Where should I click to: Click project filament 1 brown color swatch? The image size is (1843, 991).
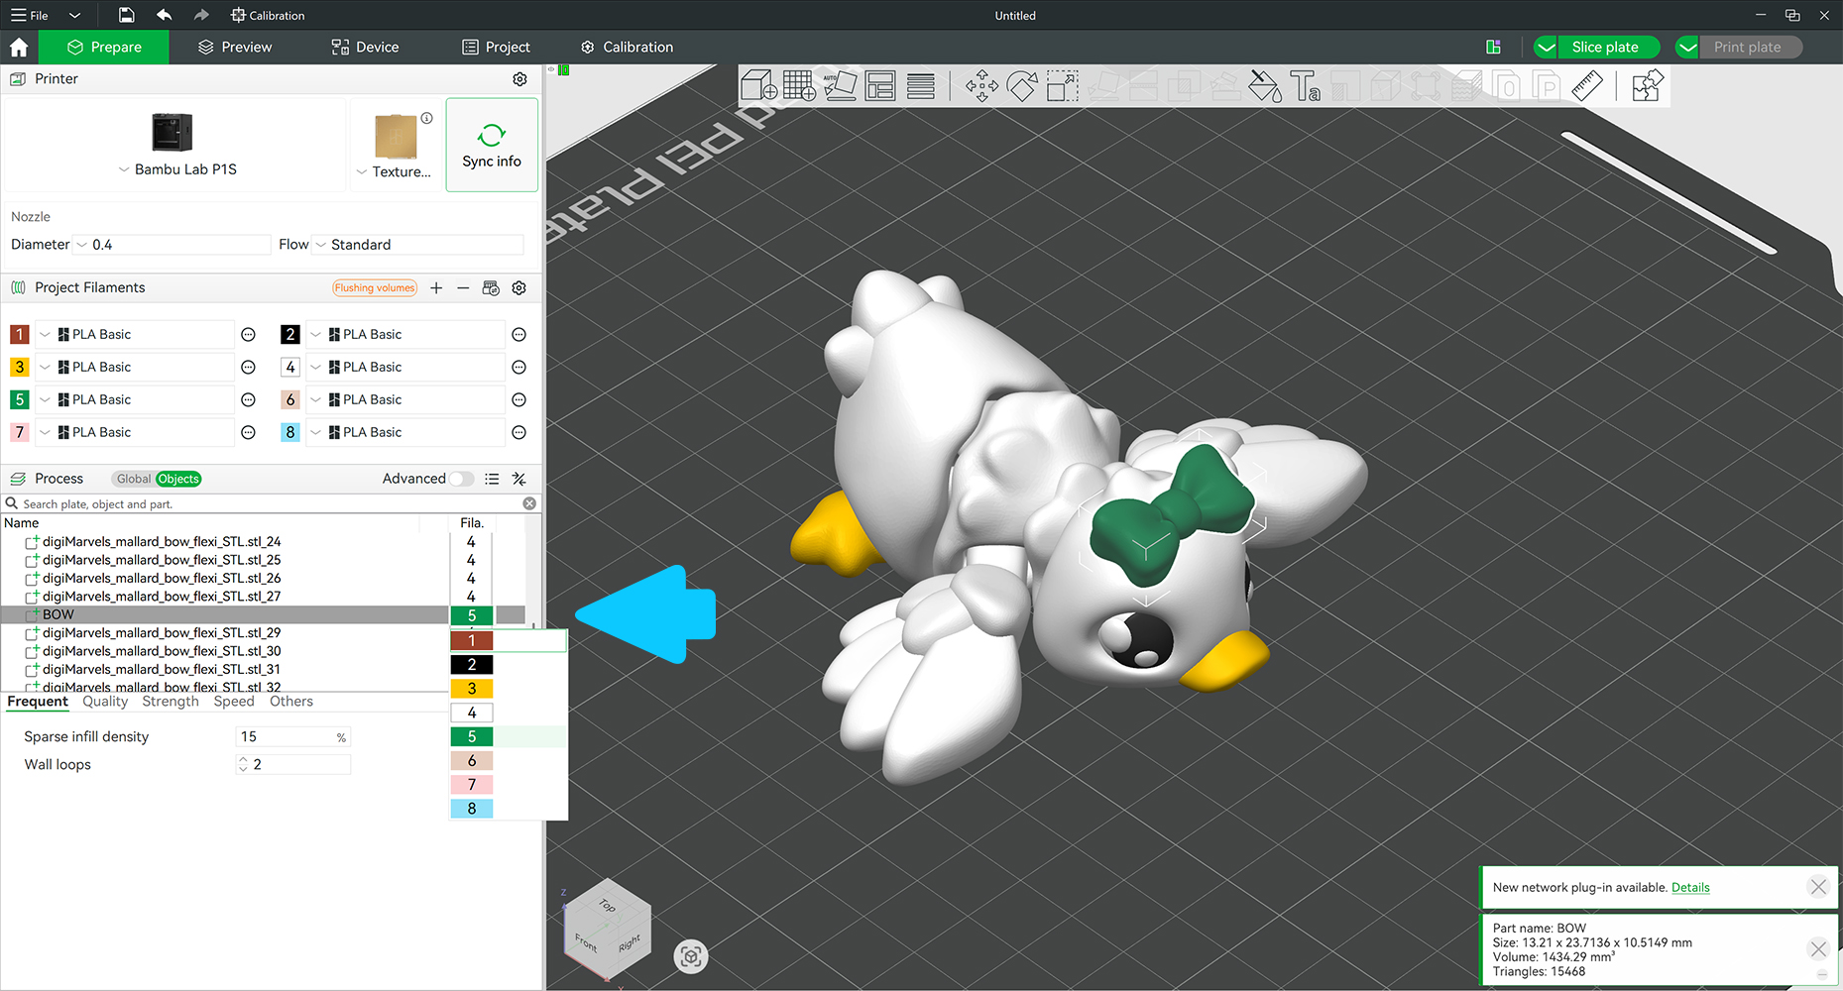tap(19, 335)
